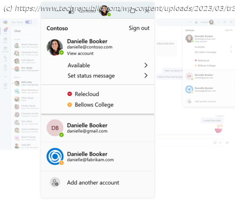Click Sign out in the enlarged account panel
Image resolution: width=235 pixels, height=200 pixels.
point(139,28)
